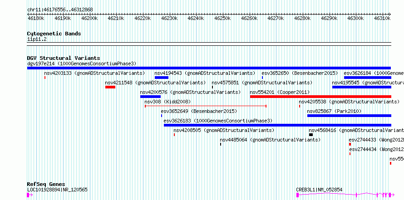404x200 pixels.
Task: Click the red nsv4211548 variant bar
Action: pos(110,87)
